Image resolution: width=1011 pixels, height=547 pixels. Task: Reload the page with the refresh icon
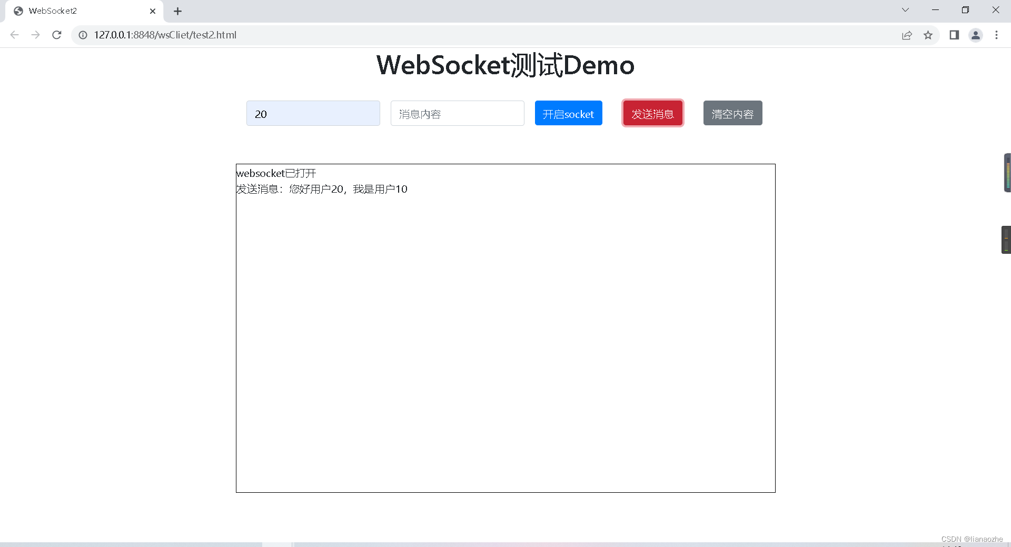tap(57, 35)
